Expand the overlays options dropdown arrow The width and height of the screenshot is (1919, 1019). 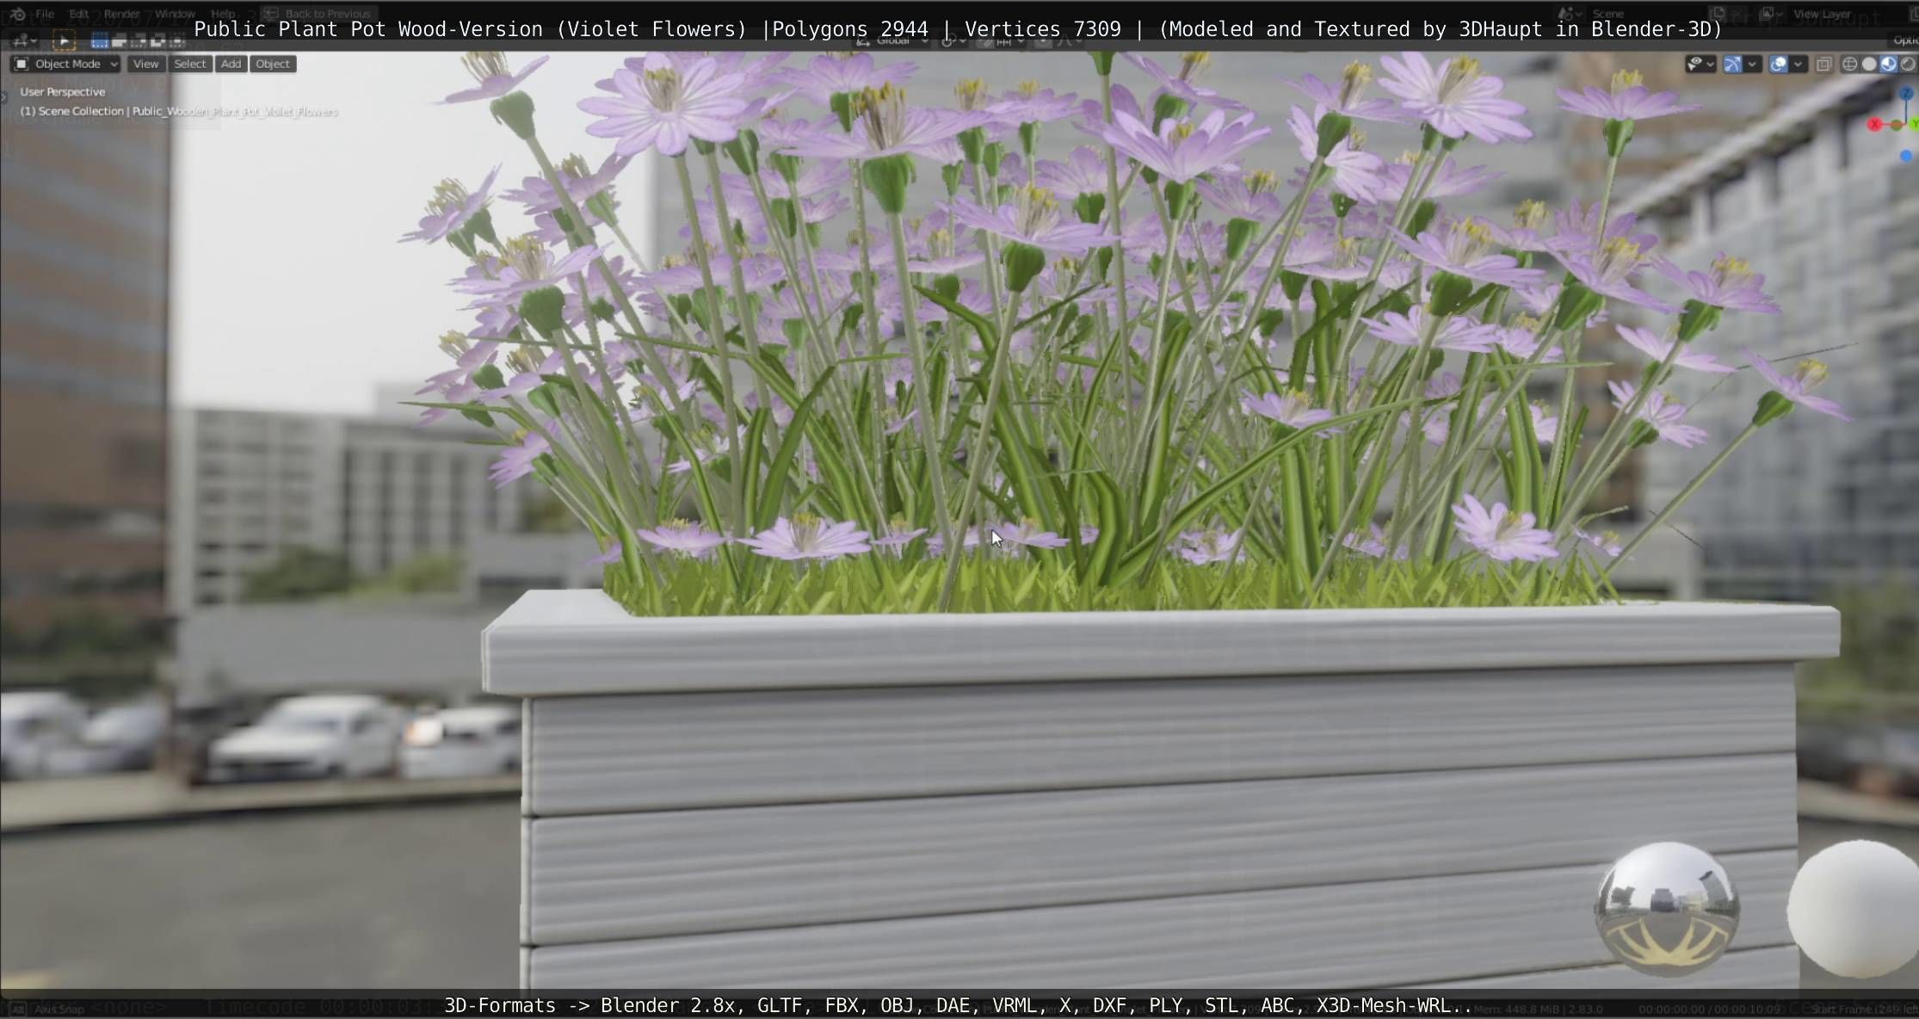click(x=1798, y=64)
